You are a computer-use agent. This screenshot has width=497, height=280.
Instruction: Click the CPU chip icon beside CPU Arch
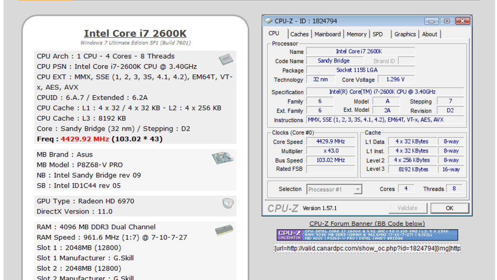[x=226, y=59]
